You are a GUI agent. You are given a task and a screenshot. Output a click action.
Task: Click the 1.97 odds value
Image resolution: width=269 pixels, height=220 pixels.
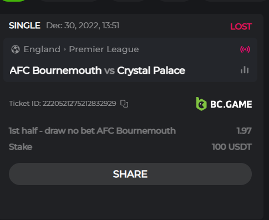tap(244, 131)
